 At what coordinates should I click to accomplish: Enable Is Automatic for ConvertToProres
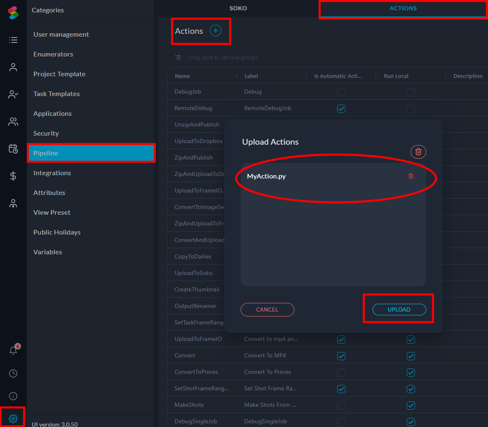click(x=341, y=373)
